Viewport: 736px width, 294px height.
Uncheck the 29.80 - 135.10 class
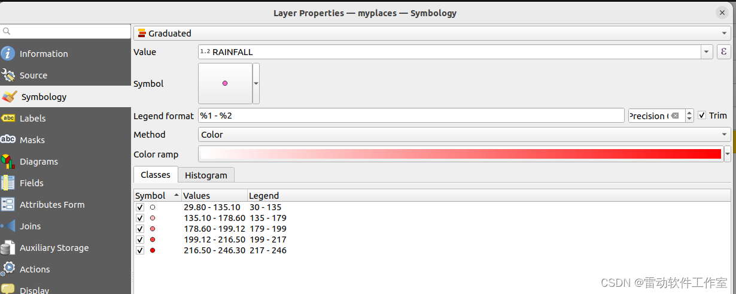coord(140,207)
